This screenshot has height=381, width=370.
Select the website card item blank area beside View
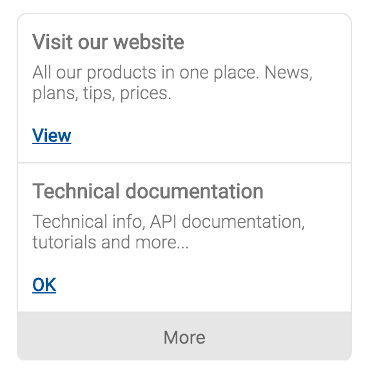point(209,135)
